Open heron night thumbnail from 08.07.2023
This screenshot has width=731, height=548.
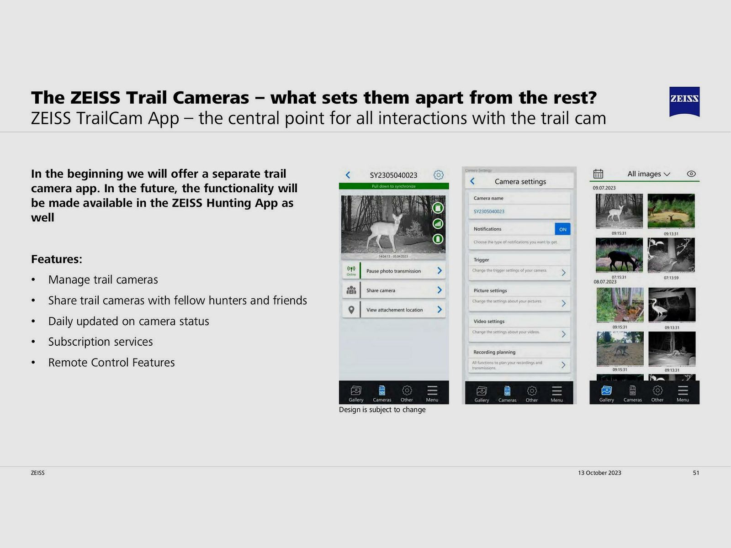coord(672,305)
